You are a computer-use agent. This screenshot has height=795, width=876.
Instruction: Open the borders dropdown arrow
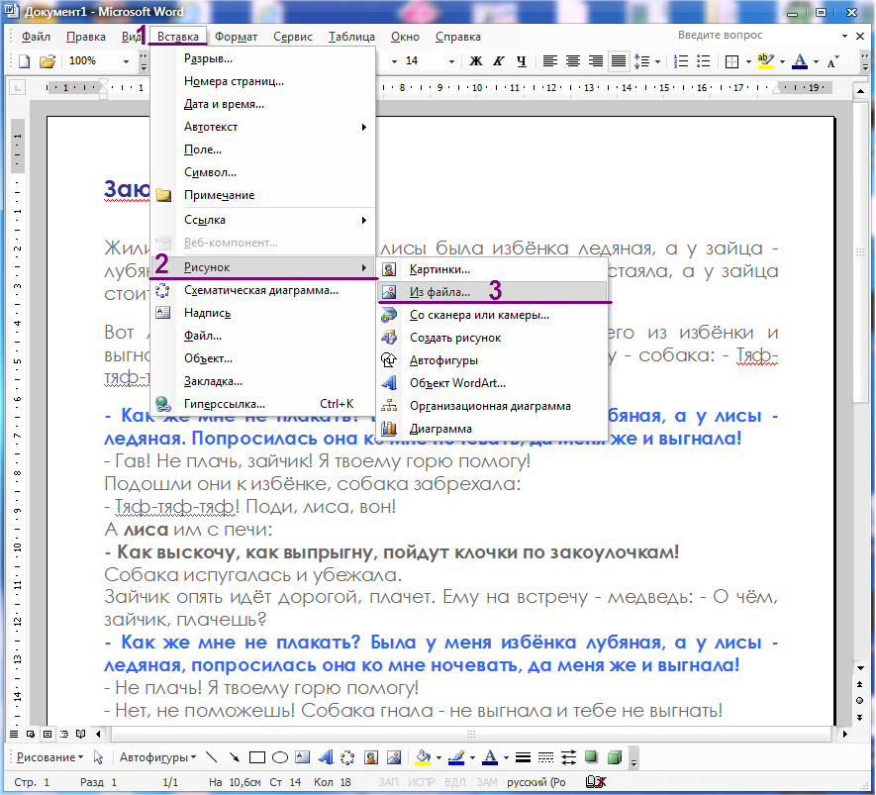point(748,61)
